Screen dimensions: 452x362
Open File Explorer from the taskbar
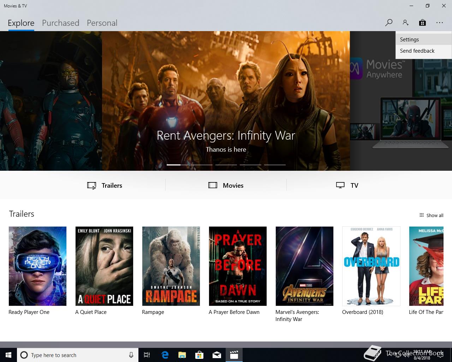coord(182,355)
